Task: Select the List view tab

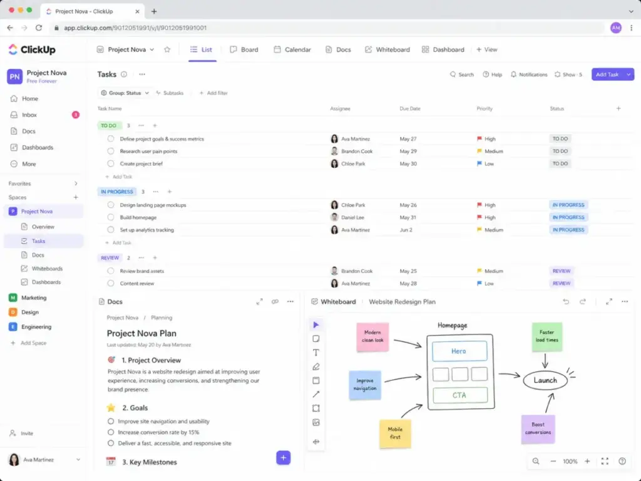Action: coord(201,49)
